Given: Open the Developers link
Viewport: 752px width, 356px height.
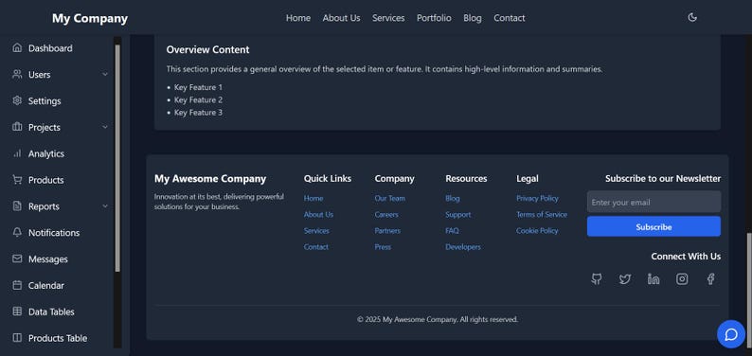Looking at the screenshot, I should click(x=463, y=247).
